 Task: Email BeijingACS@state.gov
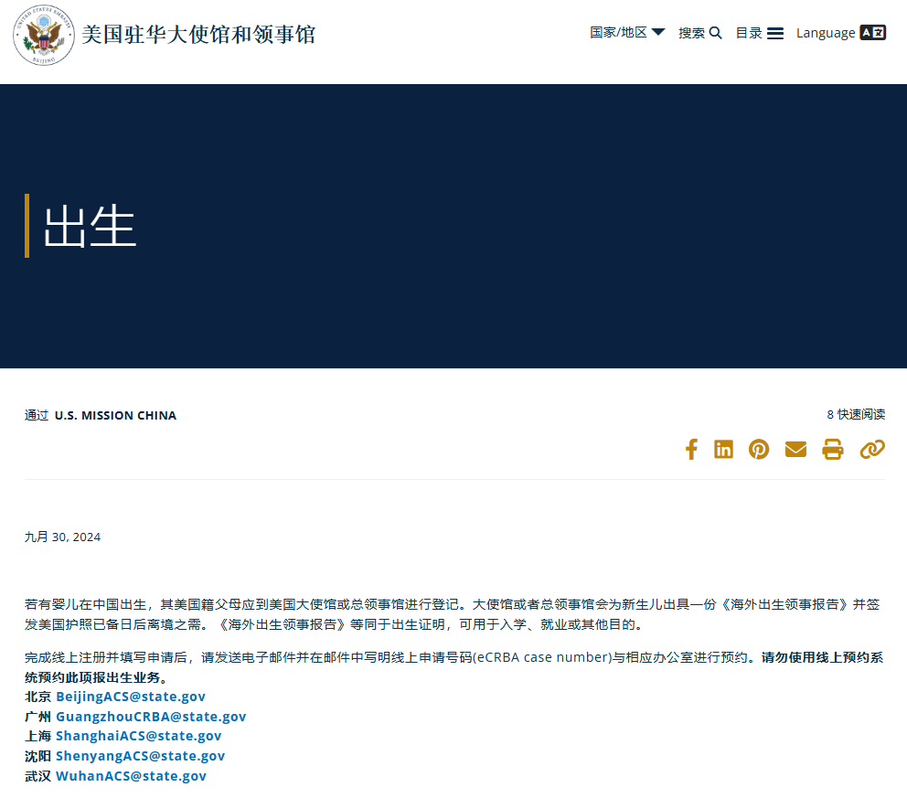pos(131,697)
